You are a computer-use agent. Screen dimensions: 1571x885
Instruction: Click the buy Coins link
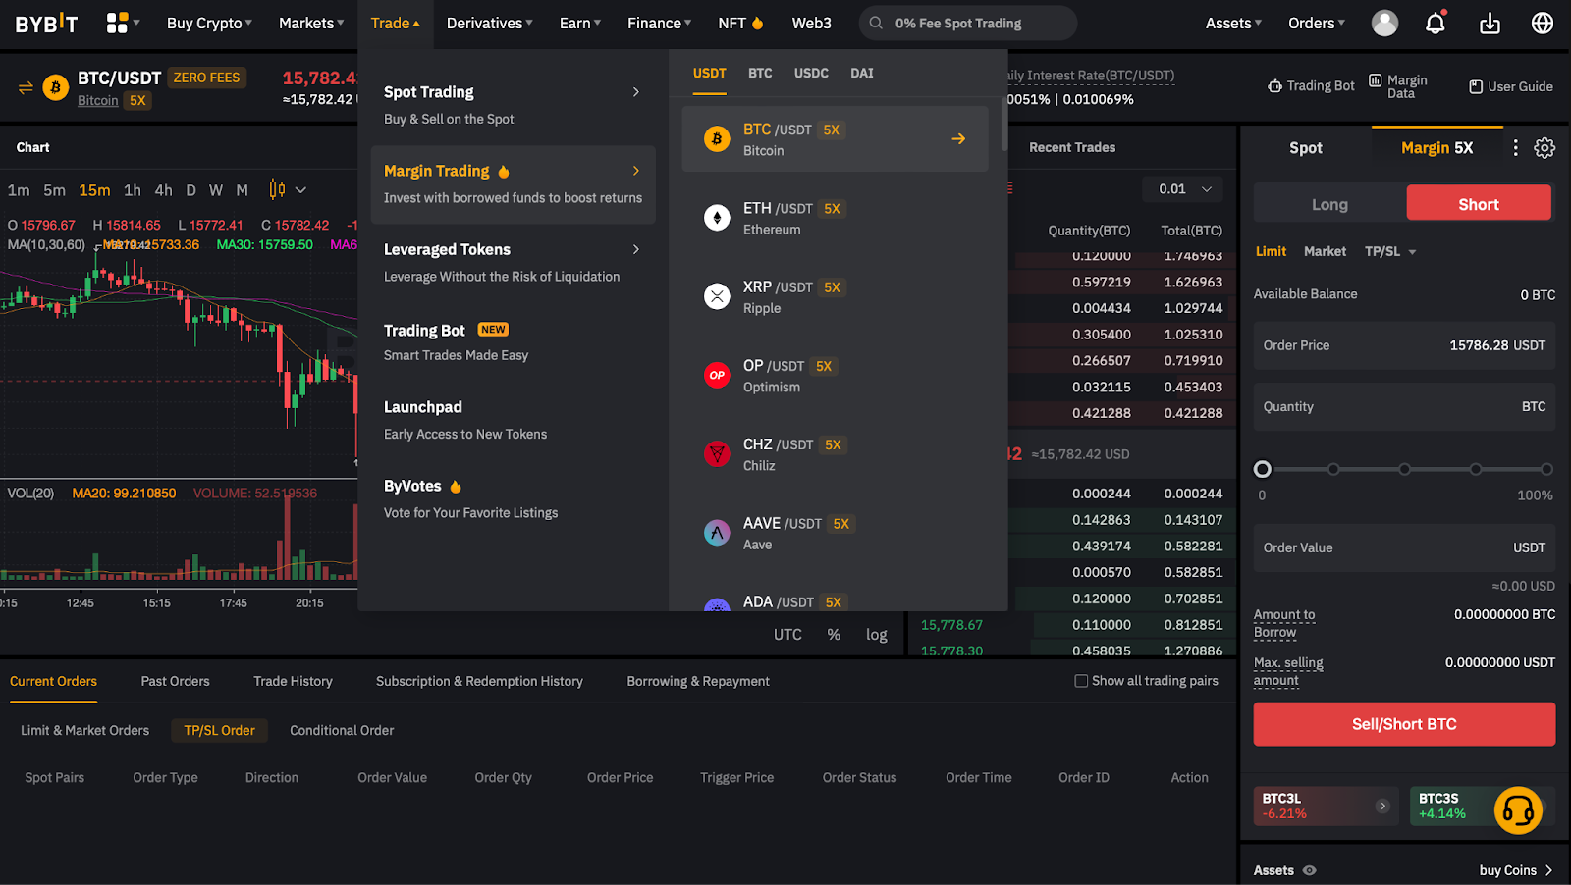tap(1516, 870)
